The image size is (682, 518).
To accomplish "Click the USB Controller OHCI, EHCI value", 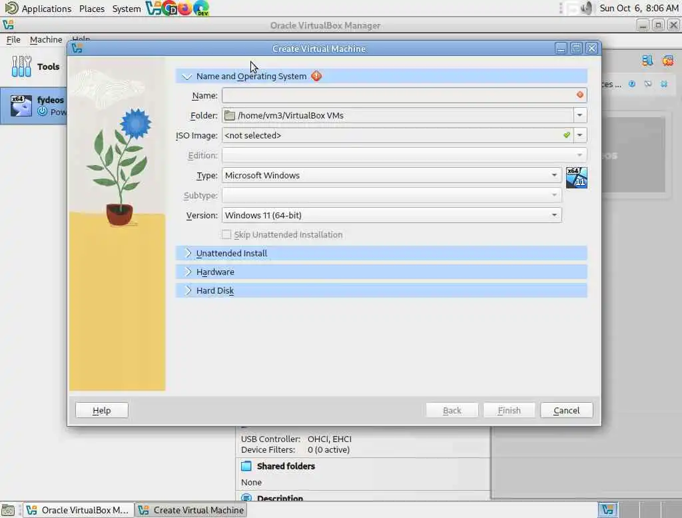I will [x=329, y=439].
